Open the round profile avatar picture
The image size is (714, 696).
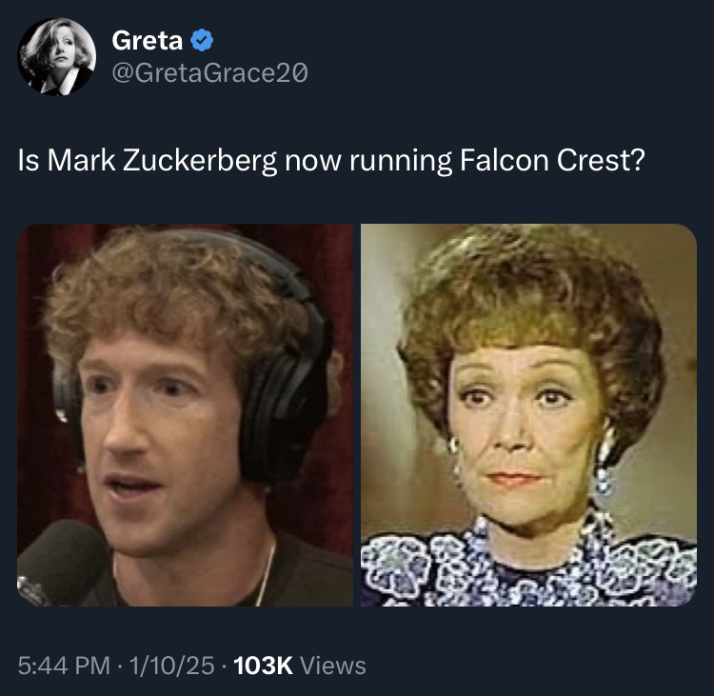[x=57, y=57]
